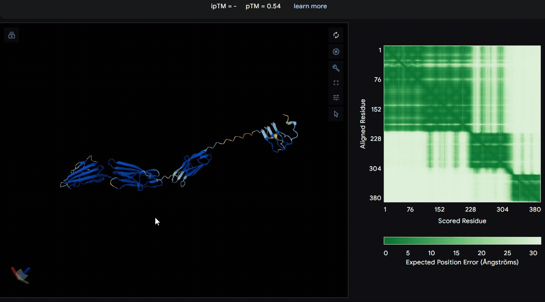Click the '30' value under the color bar
The height and width of the screenshot is (302, 545).
click(x=533, y=253)
